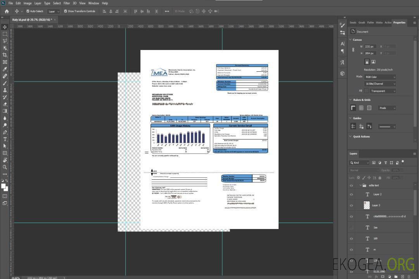Click the canvas width input field
The width and height of the screenshot is (419, 279).
tap(369, 46)
